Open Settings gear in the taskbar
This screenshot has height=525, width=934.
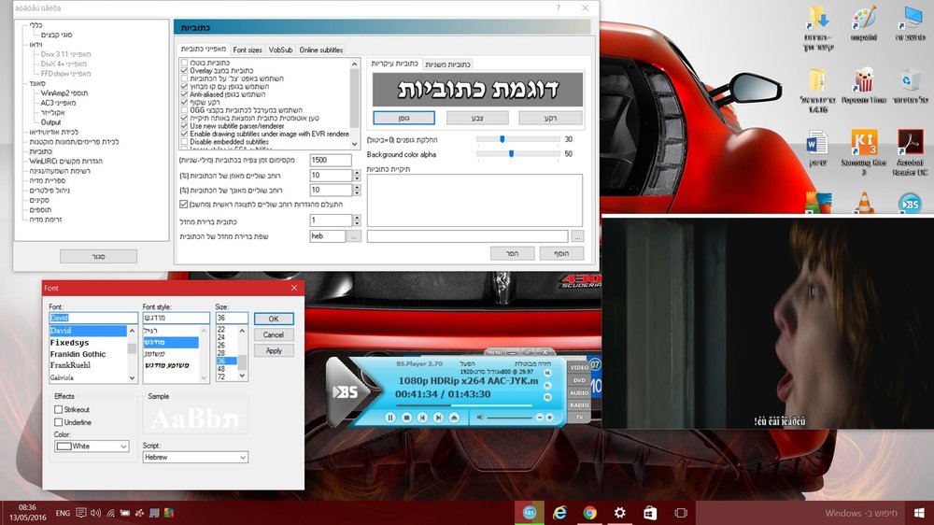click(619, 513)
